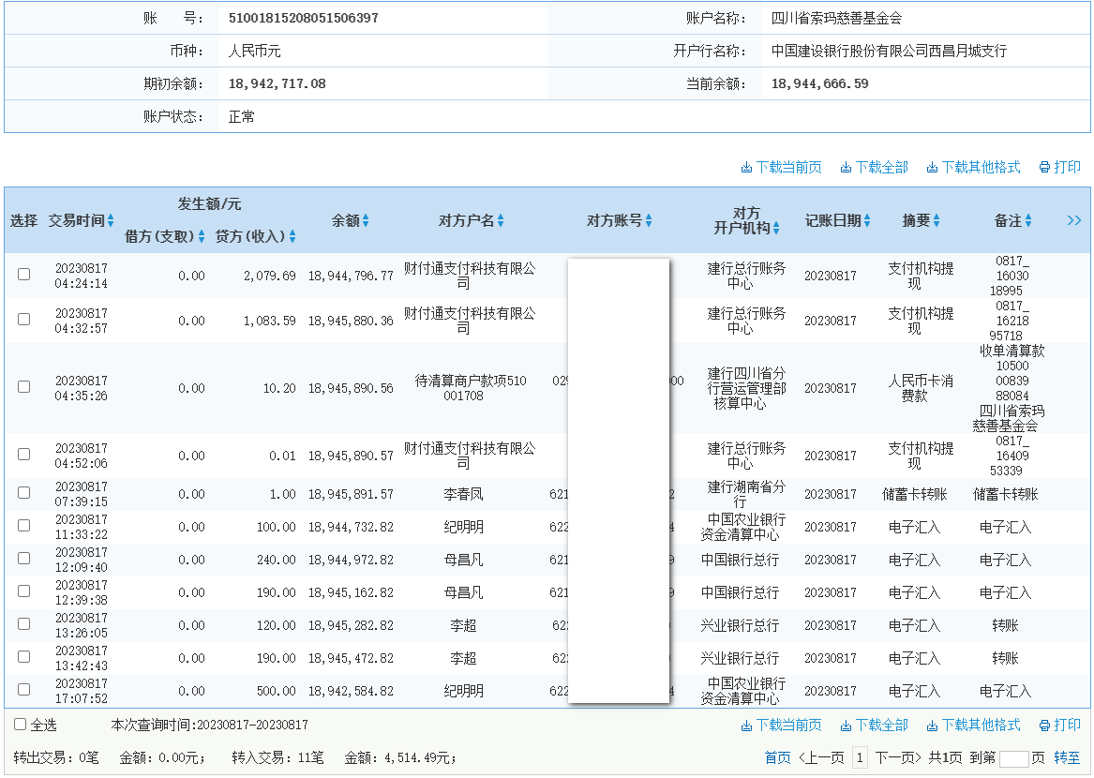The height and width of the screenshot is (778, 1094).
Task: Check the 13:26:05 李超 row checkbox
Action: (x=23, y=623)
